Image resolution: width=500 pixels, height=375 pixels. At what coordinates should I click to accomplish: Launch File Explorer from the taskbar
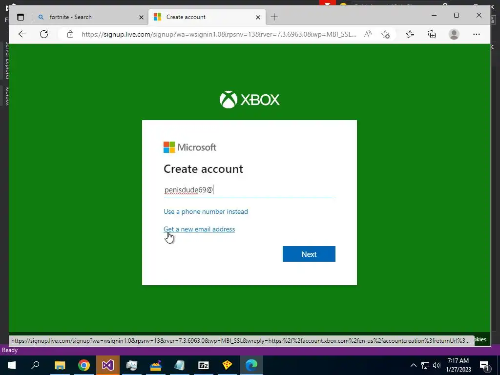tap(60, 365)
